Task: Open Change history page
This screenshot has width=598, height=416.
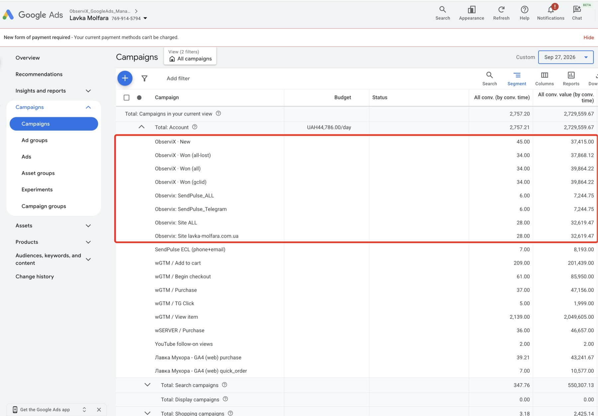Action: [35, 276]
